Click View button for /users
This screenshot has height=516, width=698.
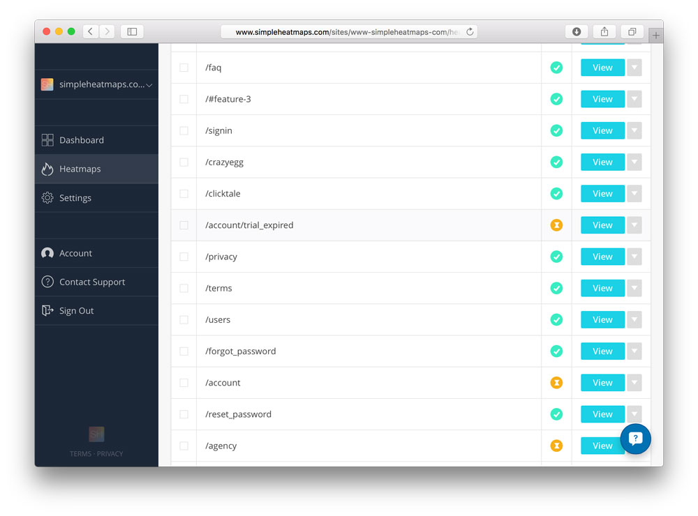pyautogui.click(x=602, y=320)
